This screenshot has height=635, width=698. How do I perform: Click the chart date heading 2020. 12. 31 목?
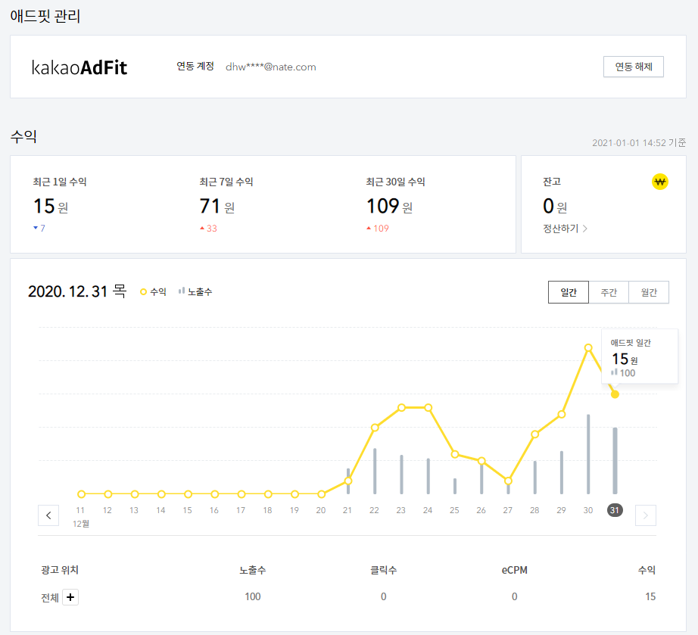77,291
